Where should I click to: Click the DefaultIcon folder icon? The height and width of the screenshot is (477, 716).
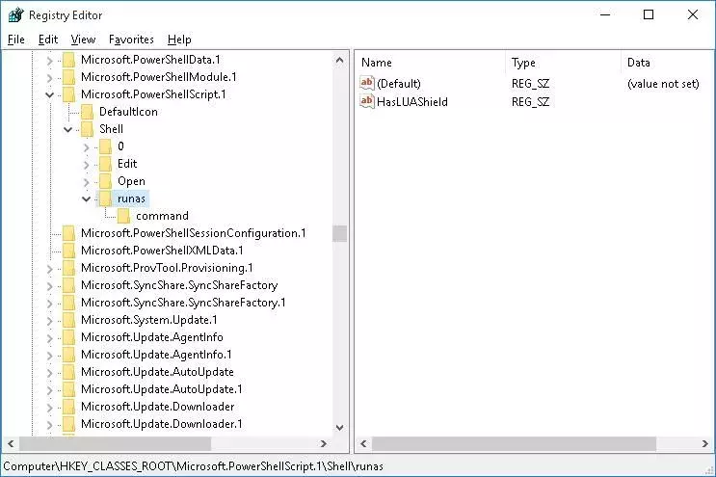coord(88,112)
